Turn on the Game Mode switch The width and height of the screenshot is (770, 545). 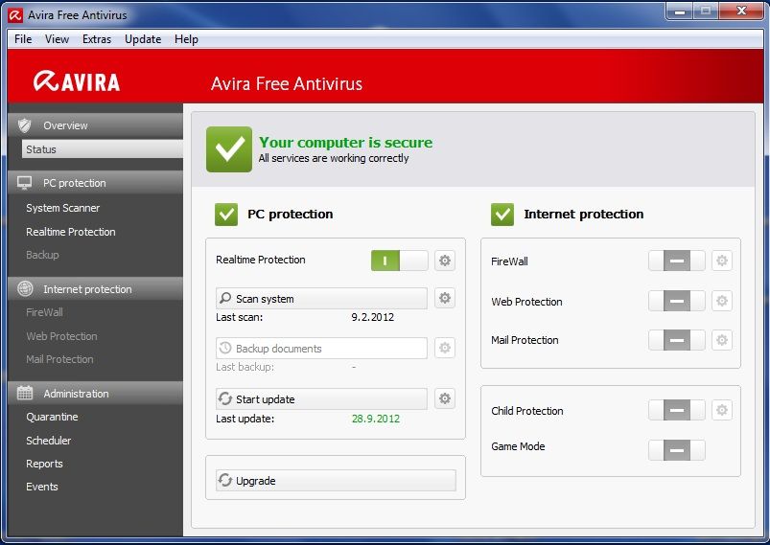pyautogui.click(x=676, y=449)
